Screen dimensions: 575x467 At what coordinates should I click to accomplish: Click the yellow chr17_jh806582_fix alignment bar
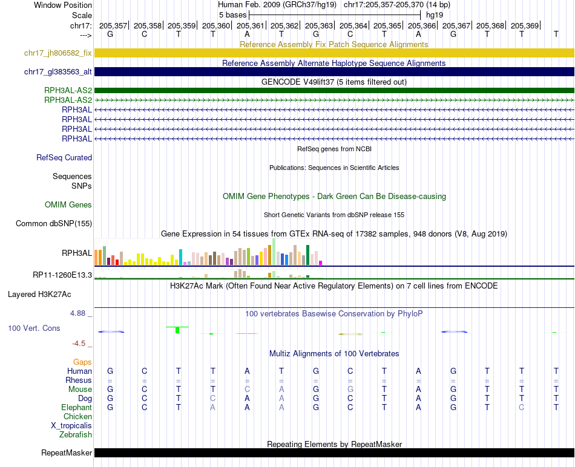[x=334, y=53]
